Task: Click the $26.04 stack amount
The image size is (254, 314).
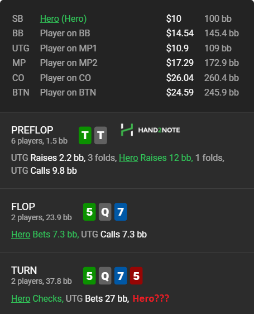Action: [180, 78]
